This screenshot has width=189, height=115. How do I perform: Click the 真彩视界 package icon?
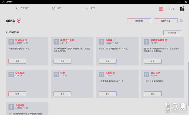tap(147, 74)
